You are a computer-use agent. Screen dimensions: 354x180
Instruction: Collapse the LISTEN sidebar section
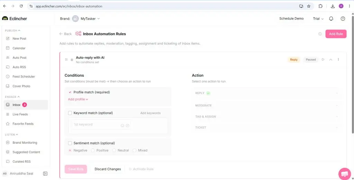click(11, 135)
